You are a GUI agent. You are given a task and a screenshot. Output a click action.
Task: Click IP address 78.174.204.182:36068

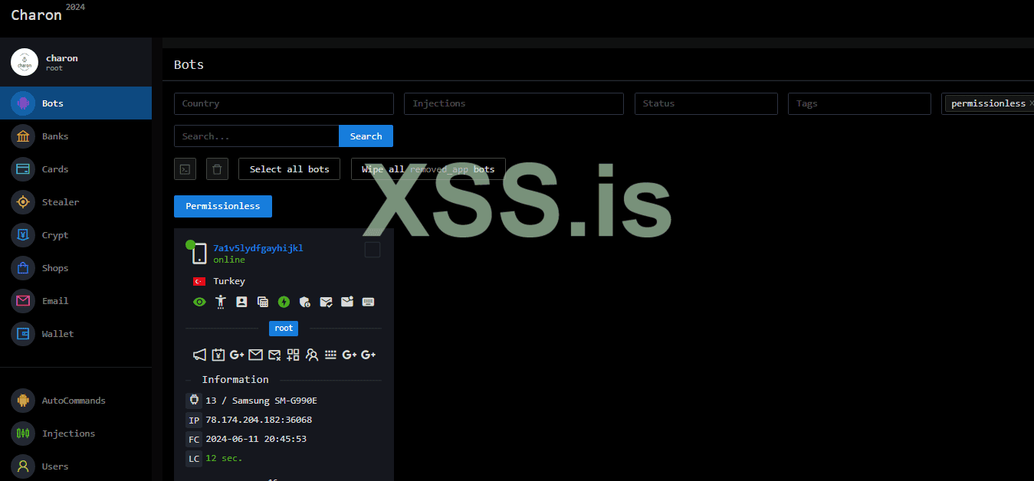coord(258,420)
